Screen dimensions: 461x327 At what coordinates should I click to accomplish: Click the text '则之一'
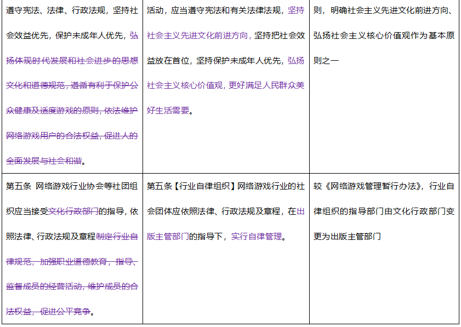pyautogui.click(x=326, y=60)
